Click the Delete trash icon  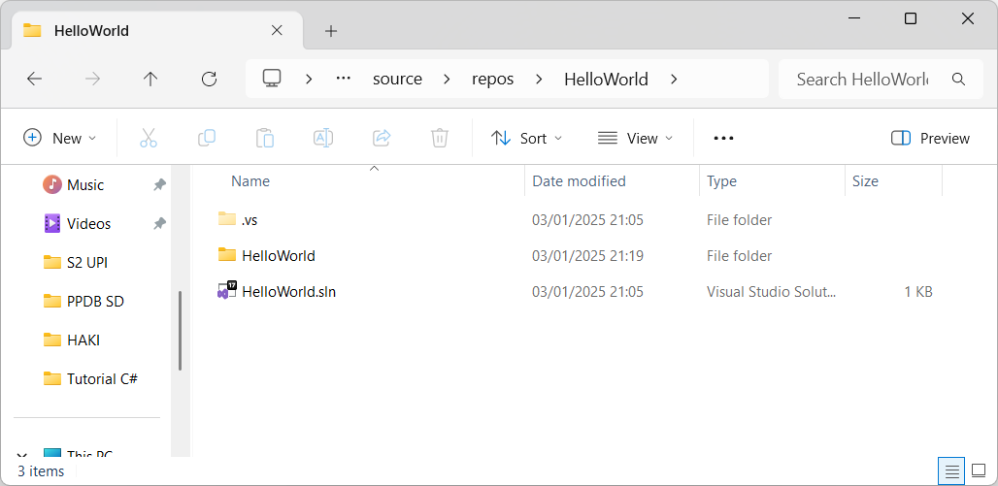[x=440, y=138]
